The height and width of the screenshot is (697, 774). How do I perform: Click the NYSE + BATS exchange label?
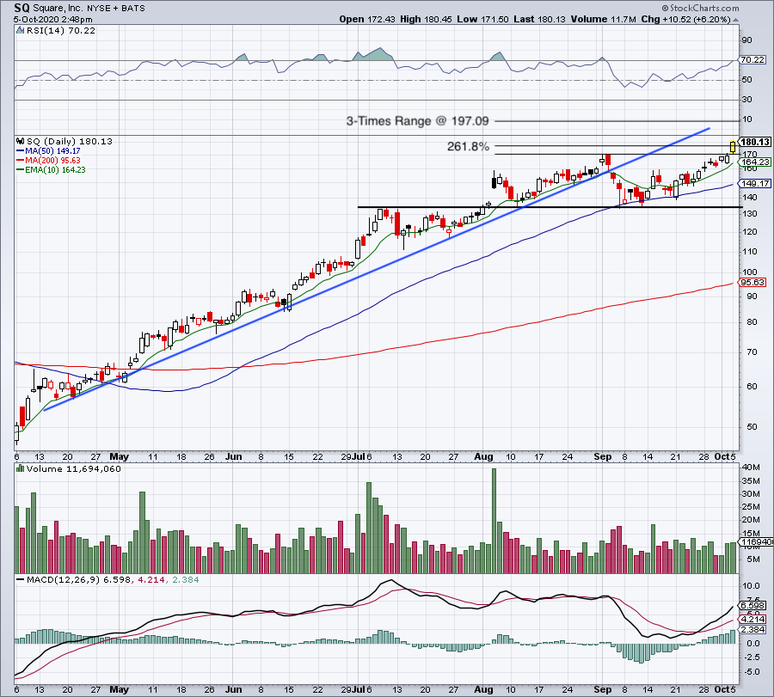pos(116,9)
